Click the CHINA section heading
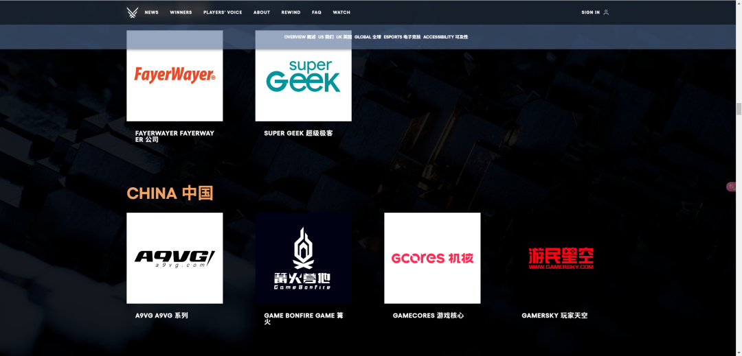This screenshot has width=742, height=356. click(x=170, y=193)
